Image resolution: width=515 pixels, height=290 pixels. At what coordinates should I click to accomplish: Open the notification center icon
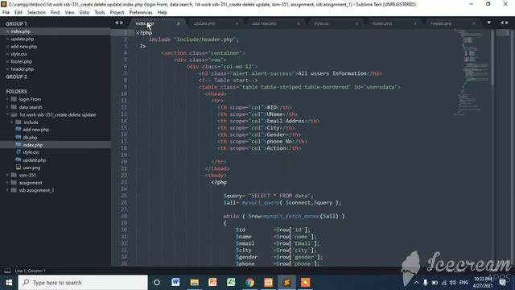(502, 283)
